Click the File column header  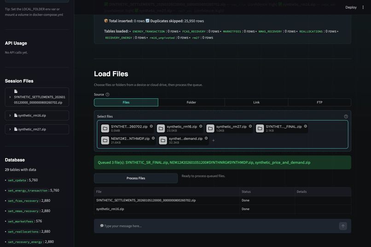[x=167, y=192]
